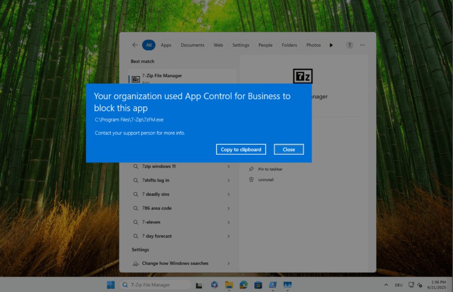453x292 pixels.
Task: Click the taskbar search box
Action: (x=155, y=285)
